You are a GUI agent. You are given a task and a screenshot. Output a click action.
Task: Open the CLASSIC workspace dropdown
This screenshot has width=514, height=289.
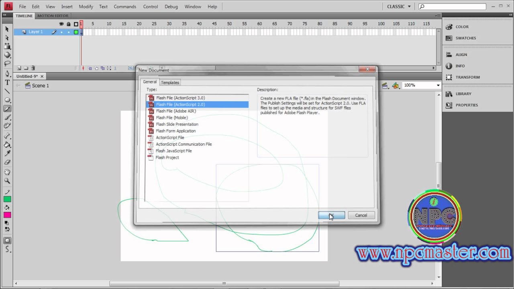(399, 6)
